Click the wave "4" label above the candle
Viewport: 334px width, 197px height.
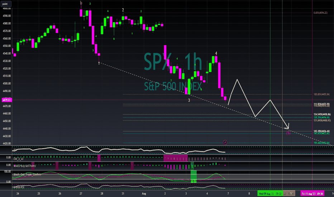click(216, 53)
